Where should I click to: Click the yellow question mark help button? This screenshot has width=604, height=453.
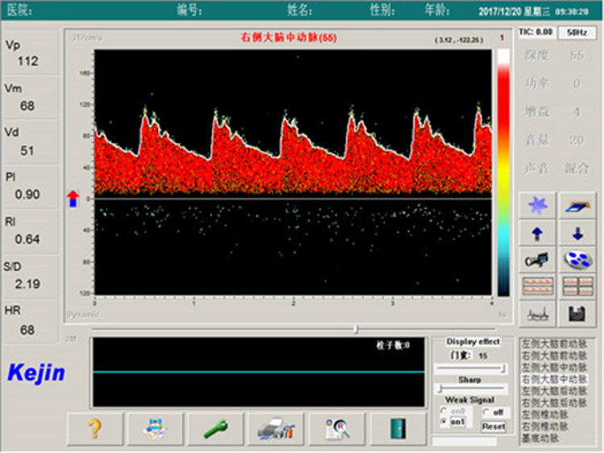(94, 429)
